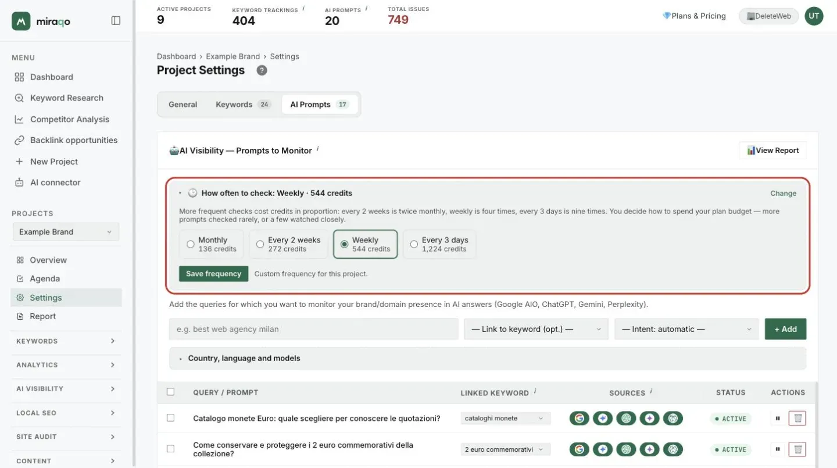The image size is (837, 468).
Task: Select the Weekly 544 credits option
Action: click(x=365, y=244)
